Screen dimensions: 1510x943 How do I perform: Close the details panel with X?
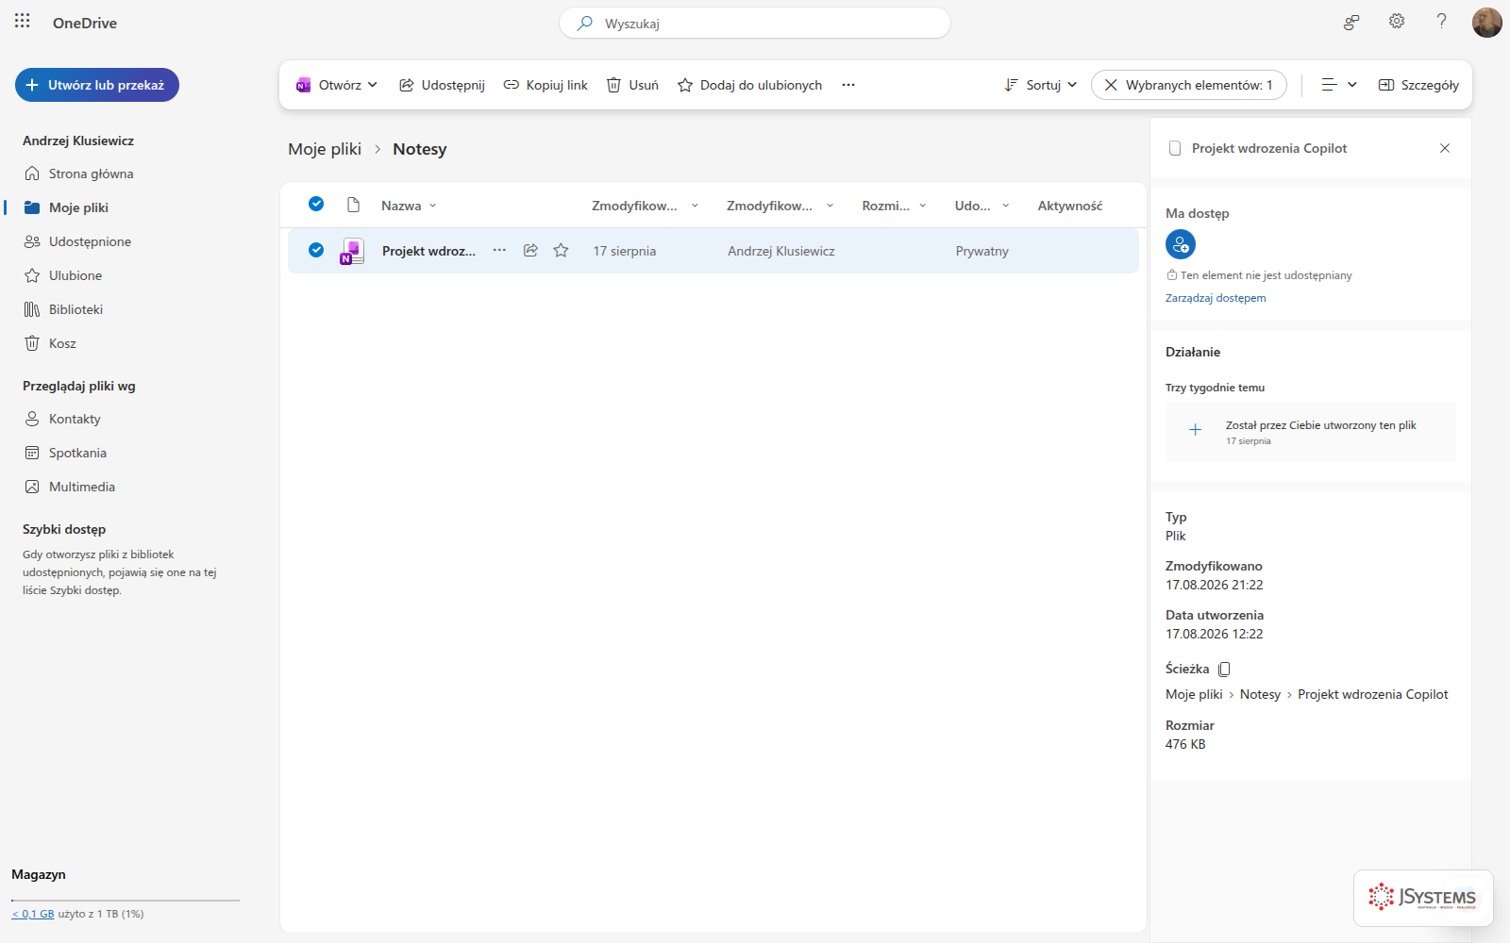[x=1445, y=148]
